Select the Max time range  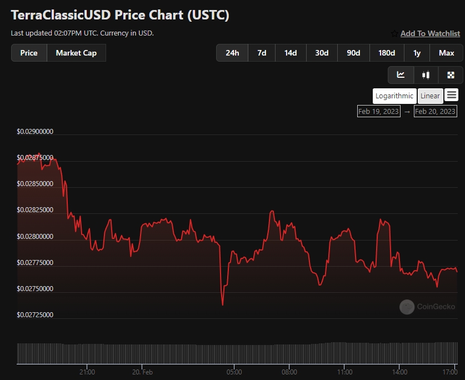click(446, 53)
